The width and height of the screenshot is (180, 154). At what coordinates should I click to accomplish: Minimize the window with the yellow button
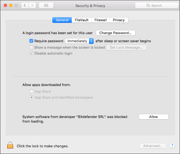(x=11, y=5)
